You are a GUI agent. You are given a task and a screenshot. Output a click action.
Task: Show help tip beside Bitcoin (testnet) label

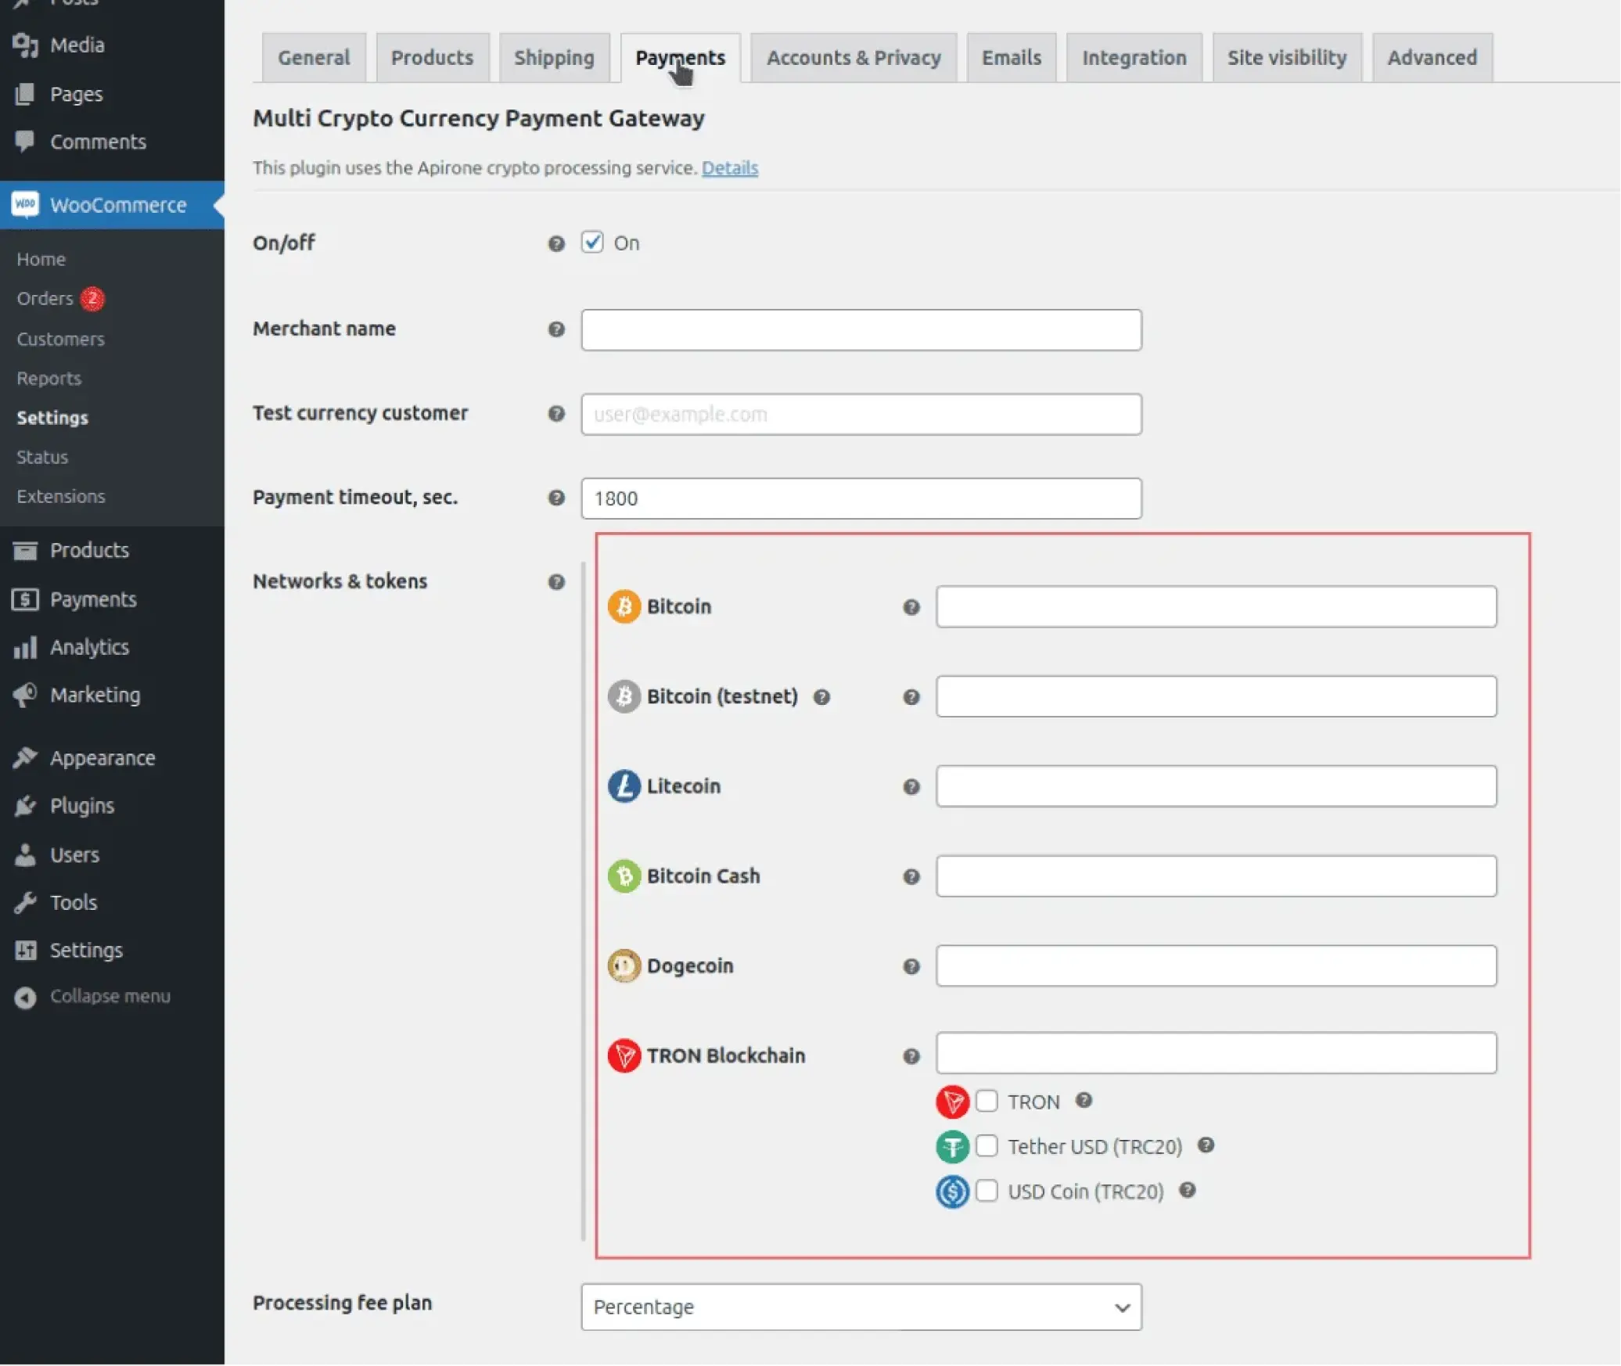pos(821,698)
